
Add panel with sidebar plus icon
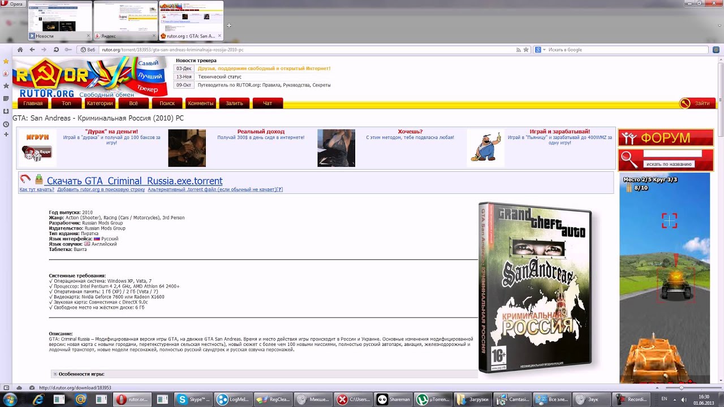(6, 135)
